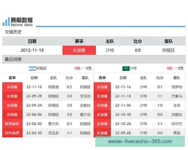Click the 阿尔巴 away team cell

click(177, 124)
